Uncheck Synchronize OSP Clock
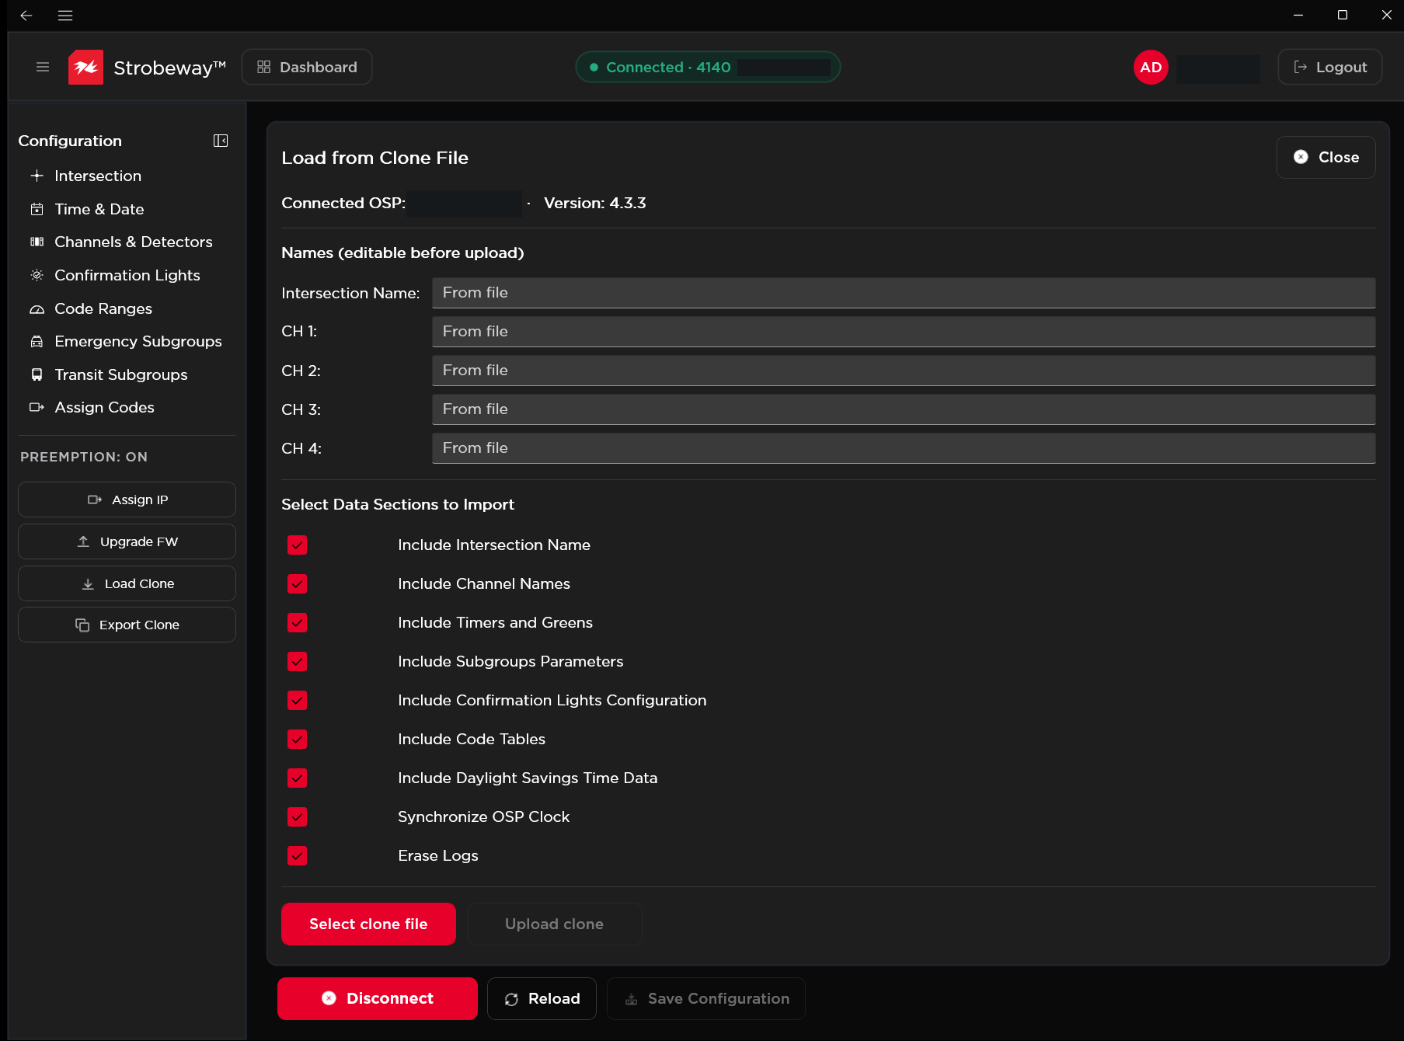The image size is (1404, 1041). tap(297, 817)
